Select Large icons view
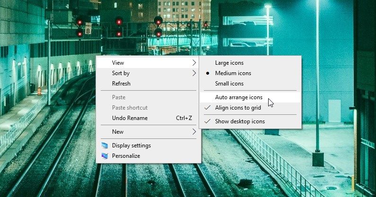Viewport: 376px width, 197px height. pyautogui.click(x=250, y=63)
